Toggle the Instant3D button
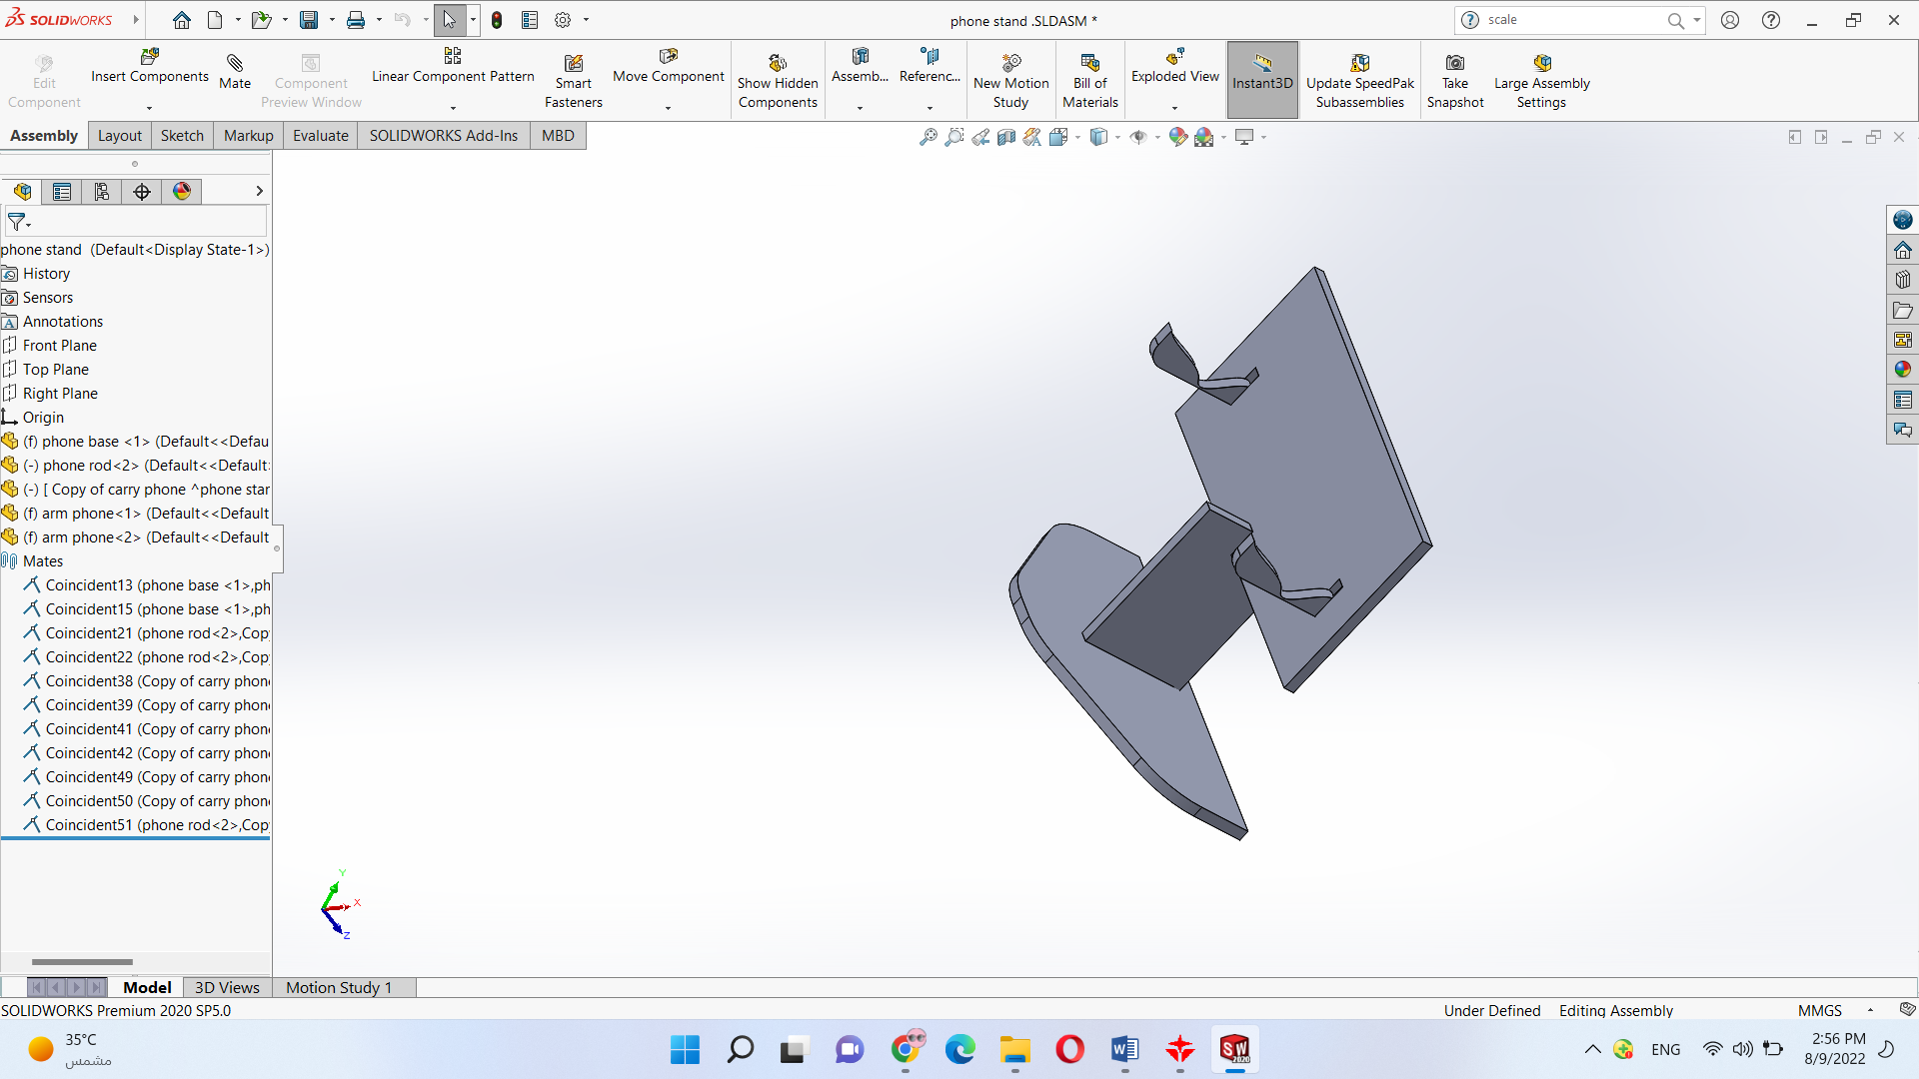 pos(1261,80)
